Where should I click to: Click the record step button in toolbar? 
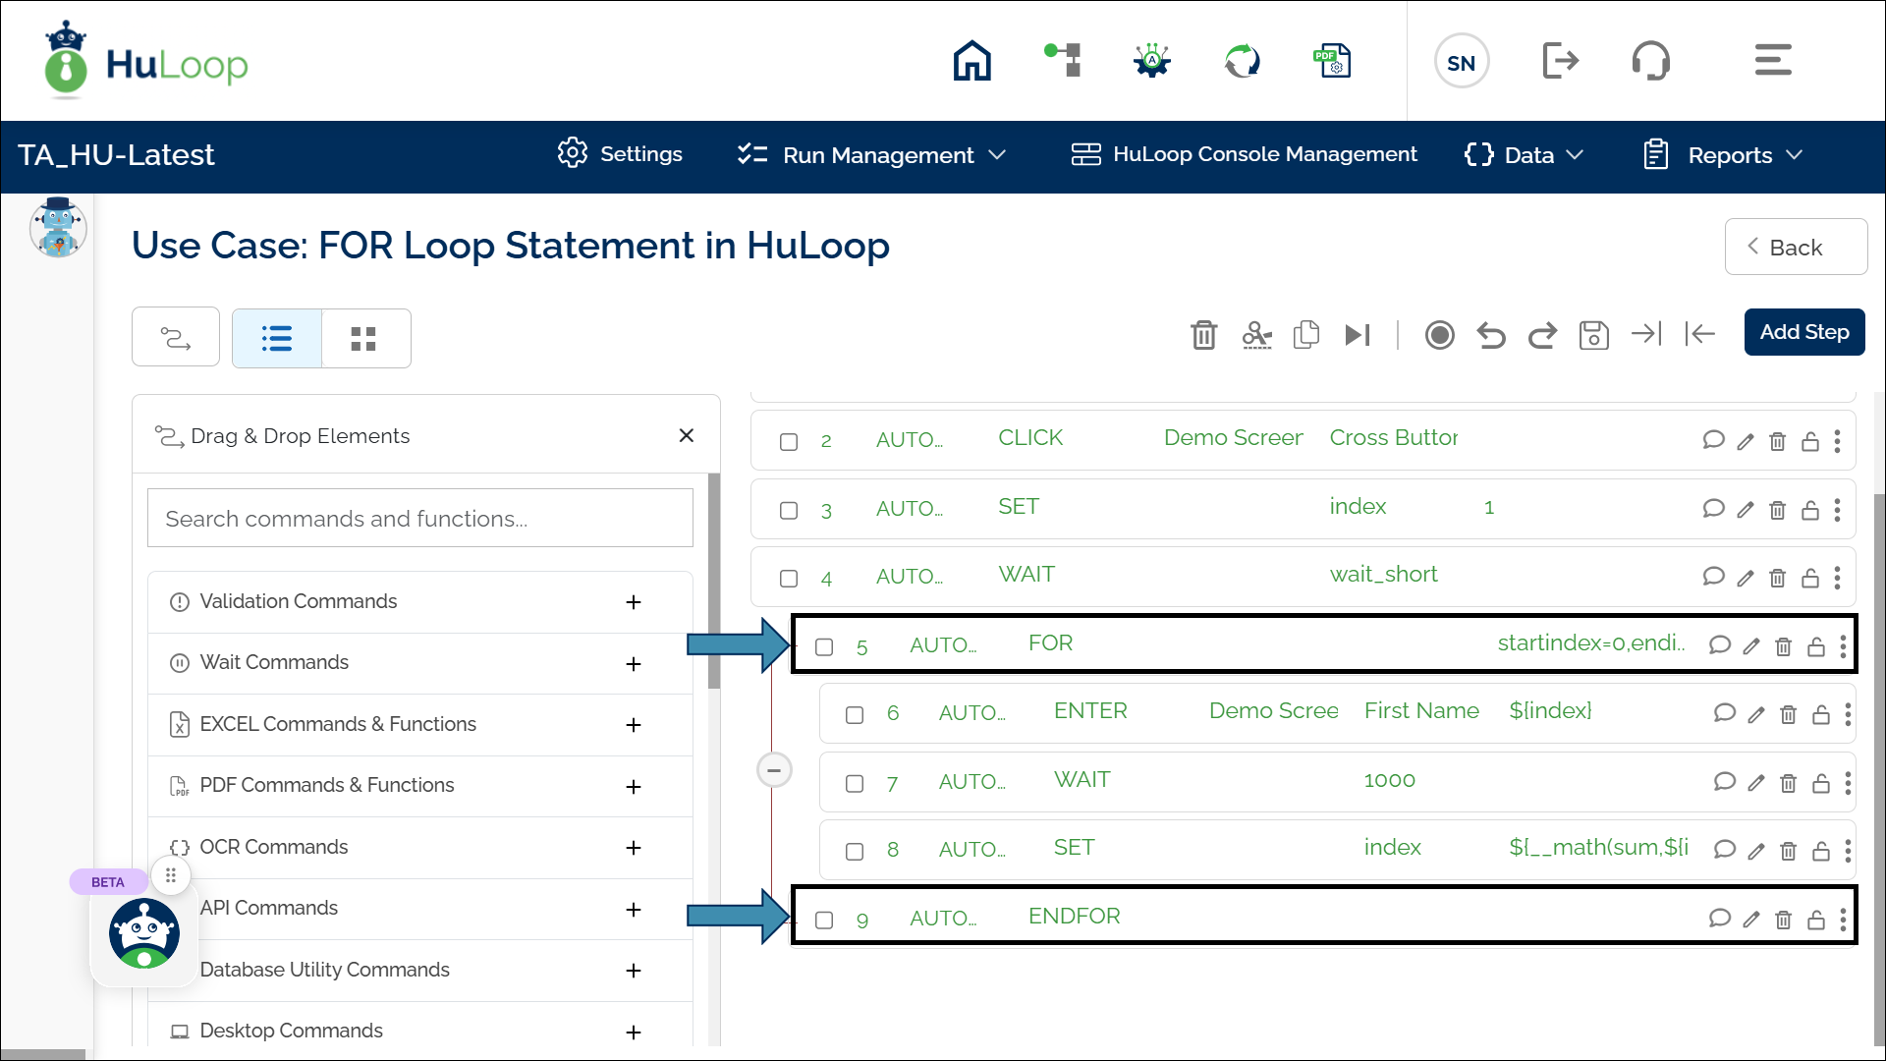point(1439,335)
